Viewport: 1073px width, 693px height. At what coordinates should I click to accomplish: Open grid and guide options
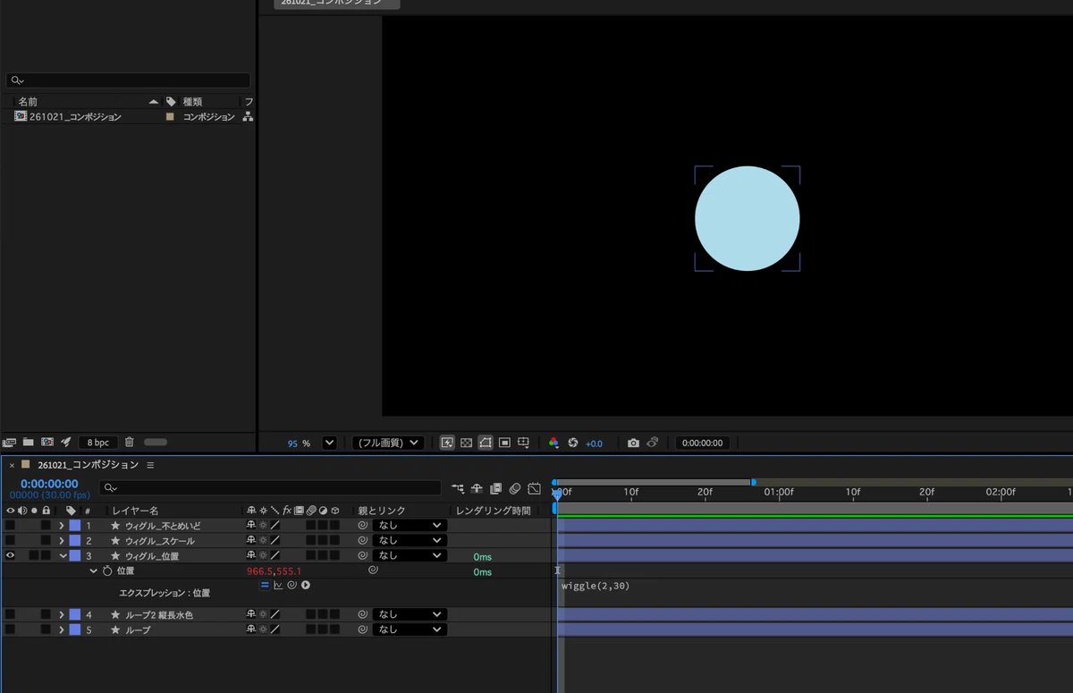pyautogui.click(x=524, y=443)
